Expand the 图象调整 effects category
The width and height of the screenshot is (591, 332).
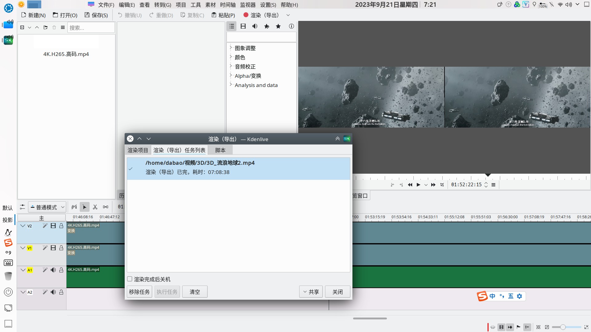pyautogui.click(x=231, y=48)
